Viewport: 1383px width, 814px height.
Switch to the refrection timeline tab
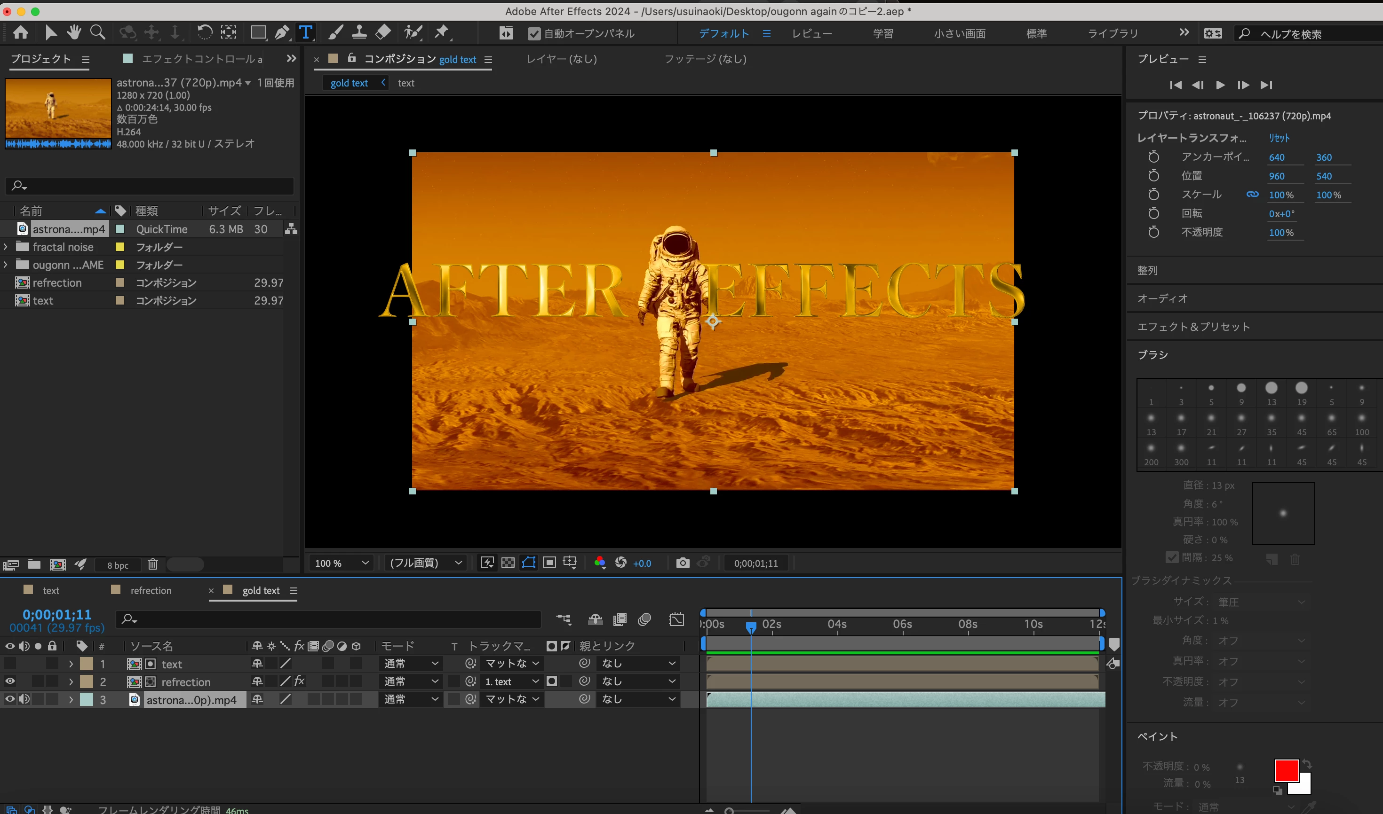[151, 591]
